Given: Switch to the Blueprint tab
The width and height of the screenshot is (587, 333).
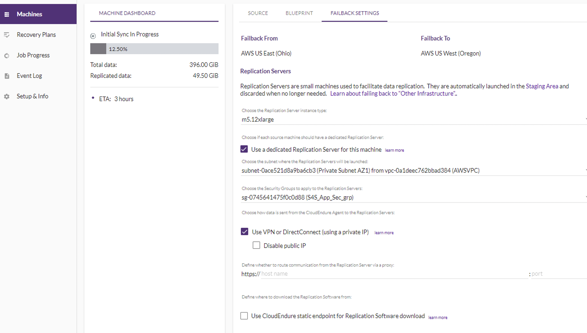Looking at the screenshot, I should [x=299, y=13].
